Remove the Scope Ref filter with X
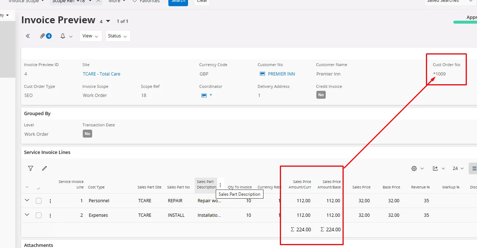Viewport: 477px width, 248px height. 98,1
